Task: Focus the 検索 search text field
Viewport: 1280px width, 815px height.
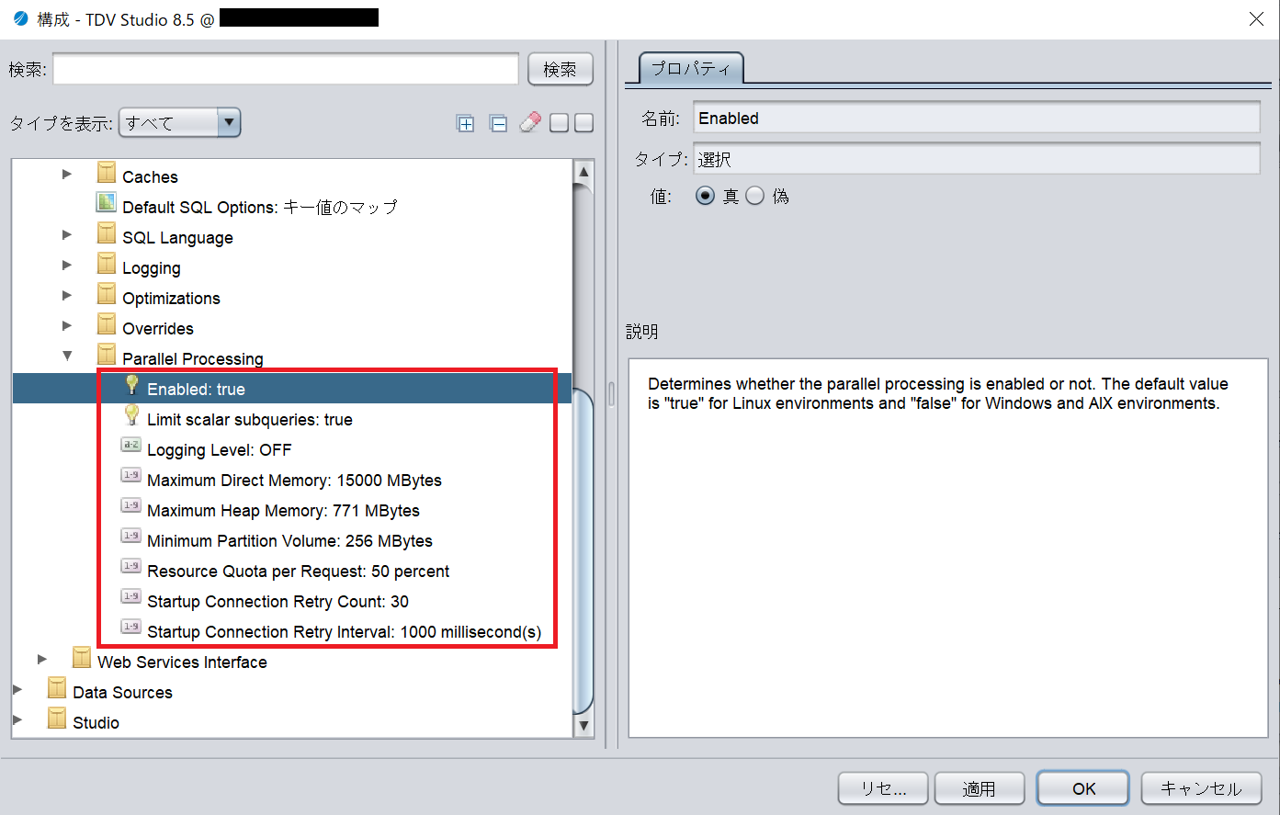Action: 286,69
